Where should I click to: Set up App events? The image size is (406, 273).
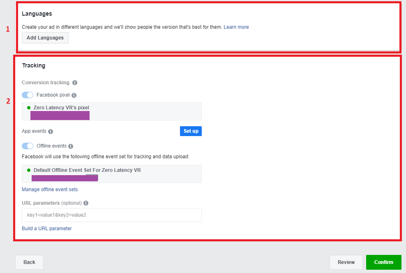click(x=191, y=131)
